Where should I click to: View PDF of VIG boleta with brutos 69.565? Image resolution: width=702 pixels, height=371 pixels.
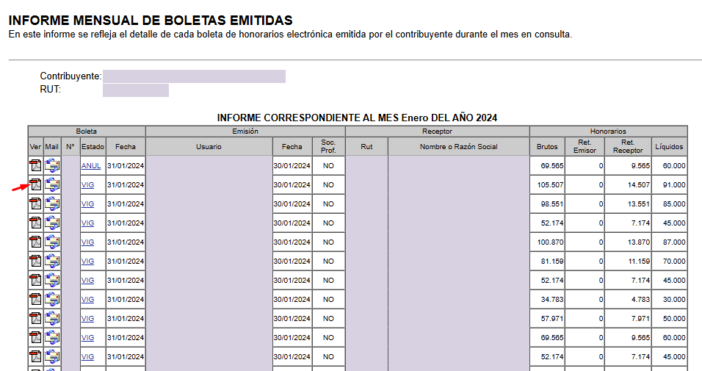coord(35,337)
